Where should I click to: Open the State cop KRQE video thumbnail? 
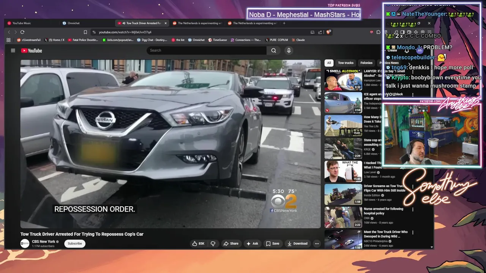coord(343,148)
